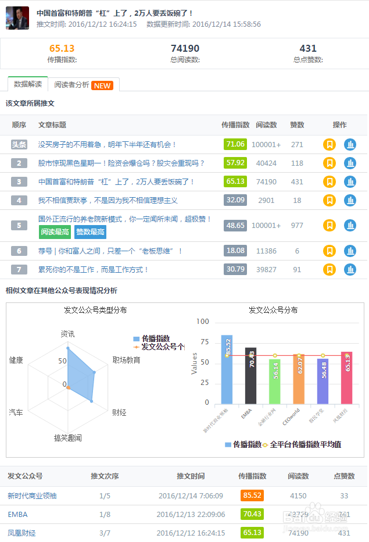Open the 阅读者分析 tab
This screenshot has width=369, height=542.
coord(84,85)
